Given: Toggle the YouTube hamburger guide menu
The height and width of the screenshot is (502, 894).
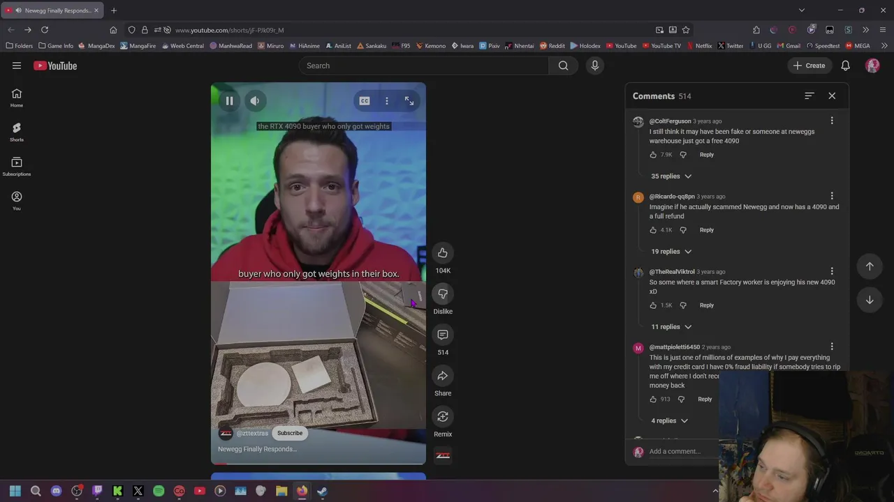Looking at the screenshot, I should click(x=17, y=66).
